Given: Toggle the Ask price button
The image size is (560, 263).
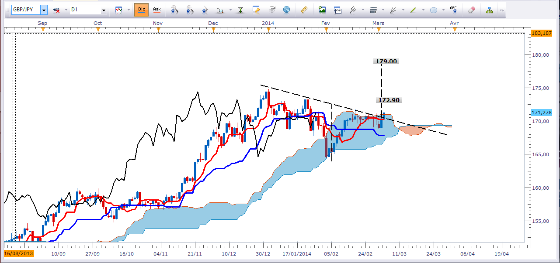Looking at the screenshot, I should (157, 10).
